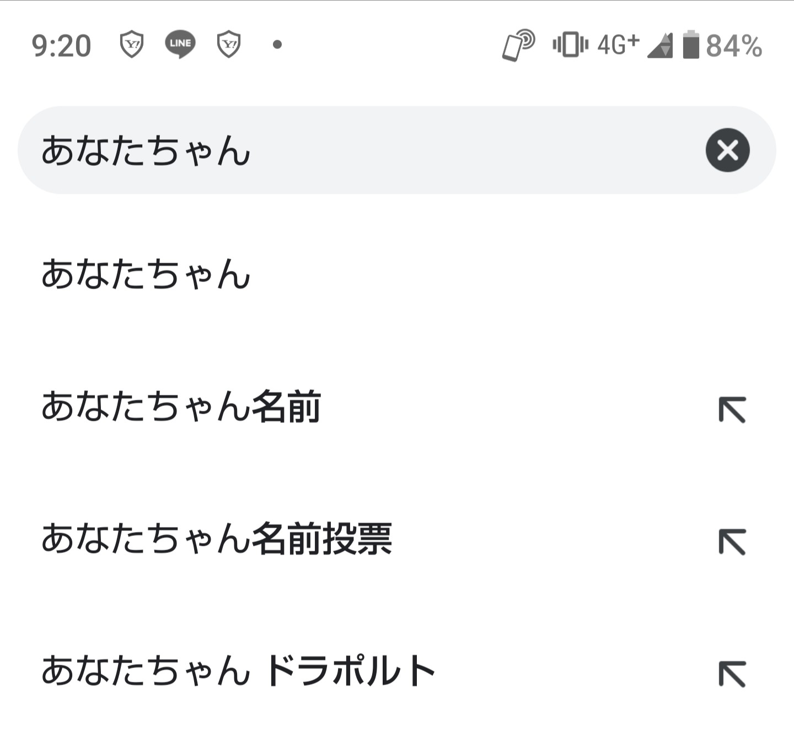Viewport: 794px width, 738px height.
Task: Tap the phone casting status icon
Action: coord(518,45)
